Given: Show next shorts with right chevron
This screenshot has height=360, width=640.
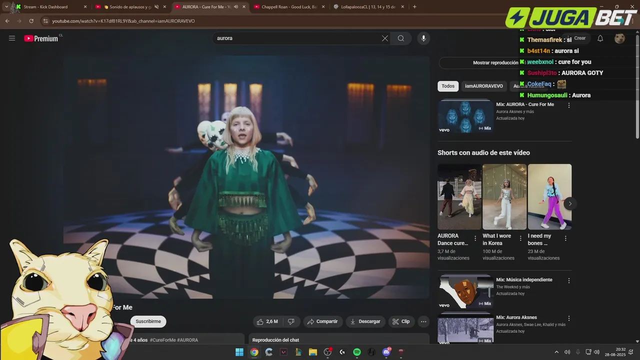Looking at the screenshot, I should coord(570,203).
